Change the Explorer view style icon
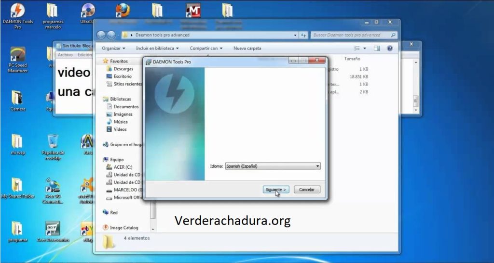This screenshot has width=494, height=263. tap(357, 49)
